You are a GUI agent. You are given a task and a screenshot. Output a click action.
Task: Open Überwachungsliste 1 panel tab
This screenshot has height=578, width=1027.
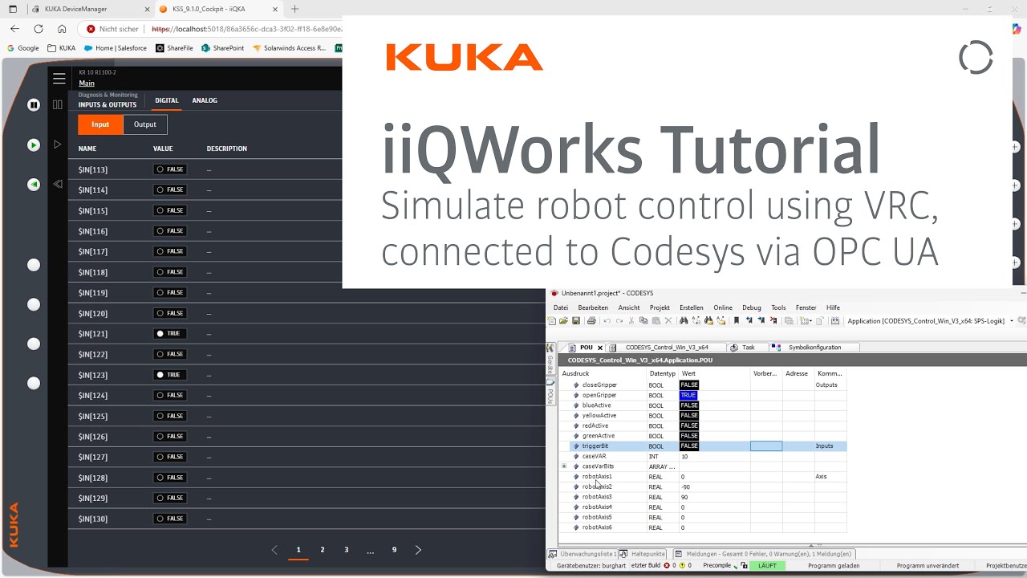pos(583,554)
